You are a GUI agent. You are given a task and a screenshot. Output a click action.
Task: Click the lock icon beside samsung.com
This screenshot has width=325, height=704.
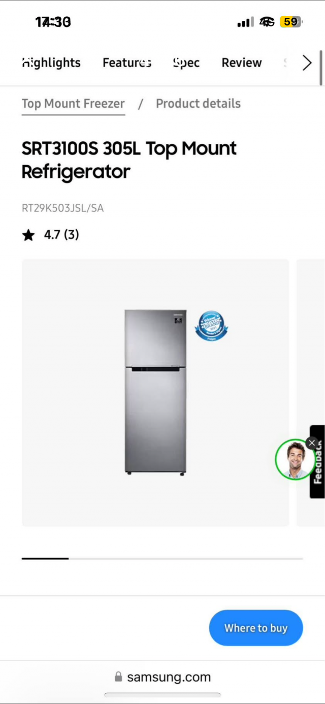118,677
